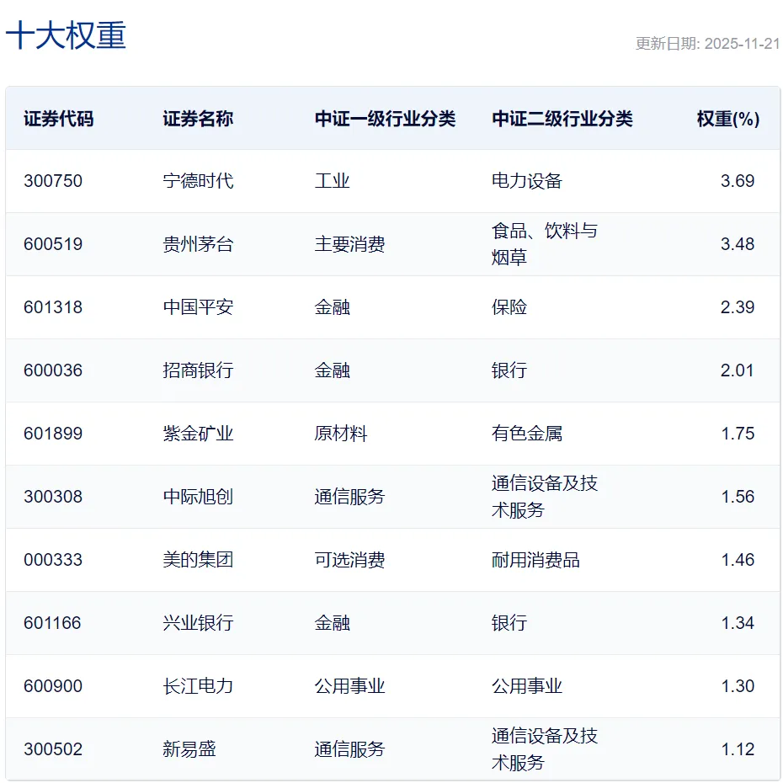
Task: Click the 主要消费 industry cell
Action: coord(349,244)
